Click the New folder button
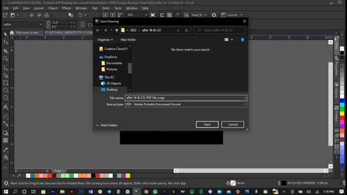The width and height of the screenshot is (347, 195). tap(128, 40)
